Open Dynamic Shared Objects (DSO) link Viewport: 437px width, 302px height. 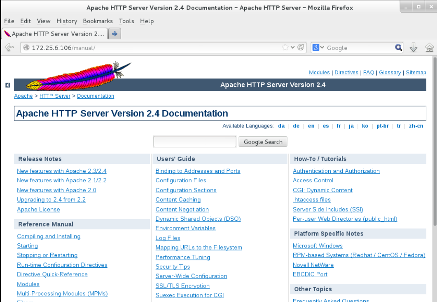click(x=198, y=219)
